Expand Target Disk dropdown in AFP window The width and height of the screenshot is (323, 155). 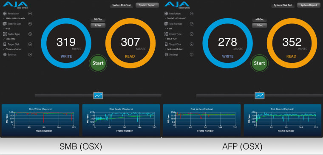(x=192, y=44)
